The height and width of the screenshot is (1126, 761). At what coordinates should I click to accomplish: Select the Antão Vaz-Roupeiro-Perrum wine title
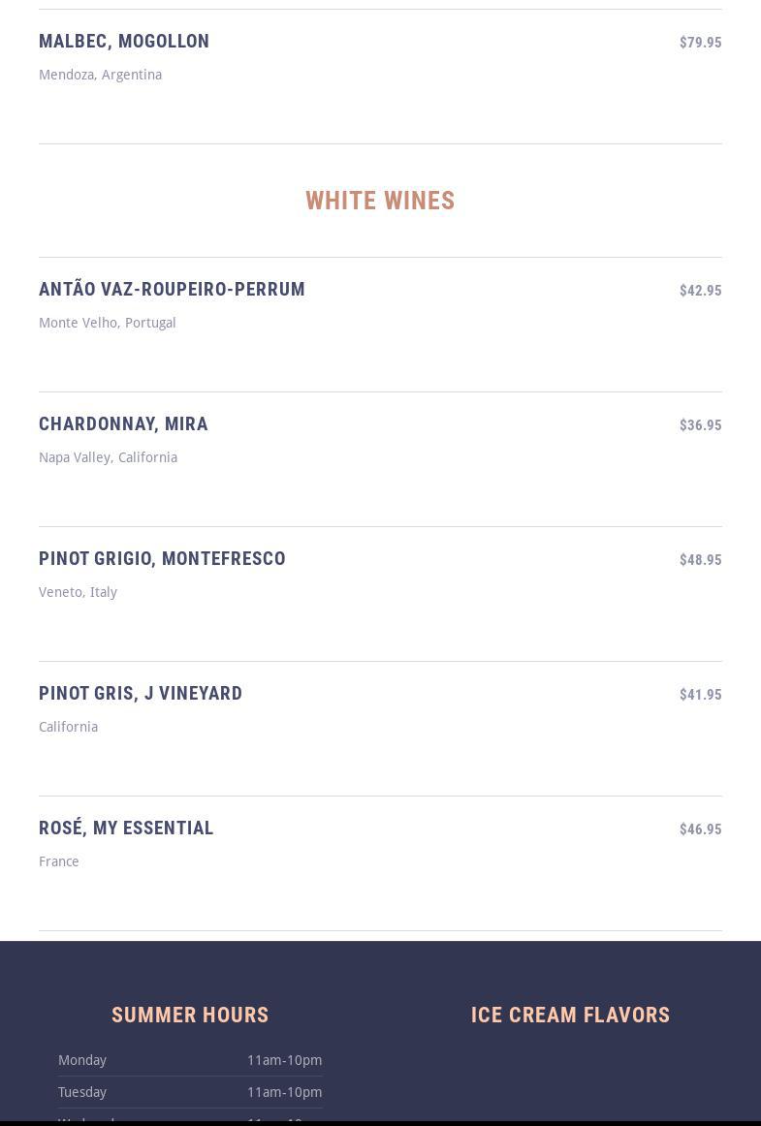tap(172, 290)
